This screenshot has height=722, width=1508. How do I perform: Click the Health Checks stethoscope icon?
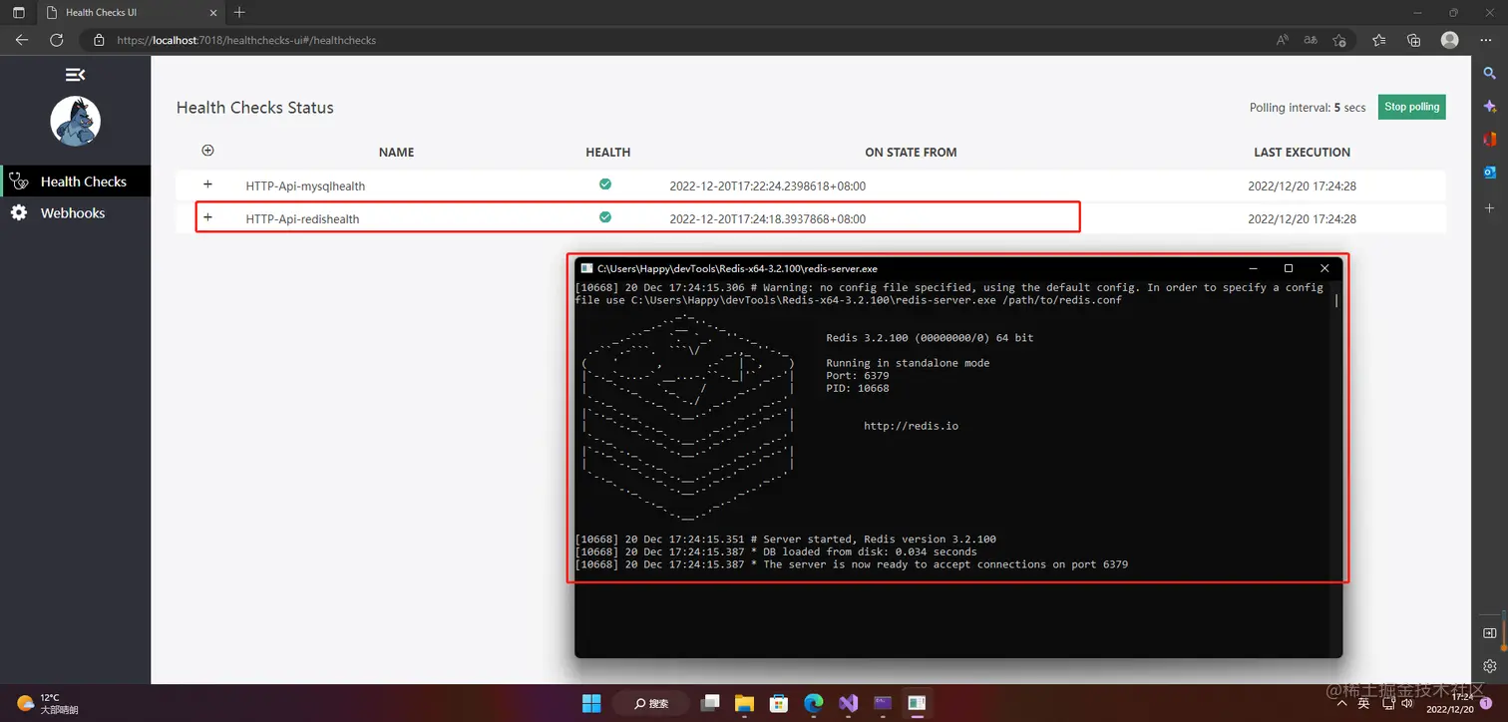(18, 181)
